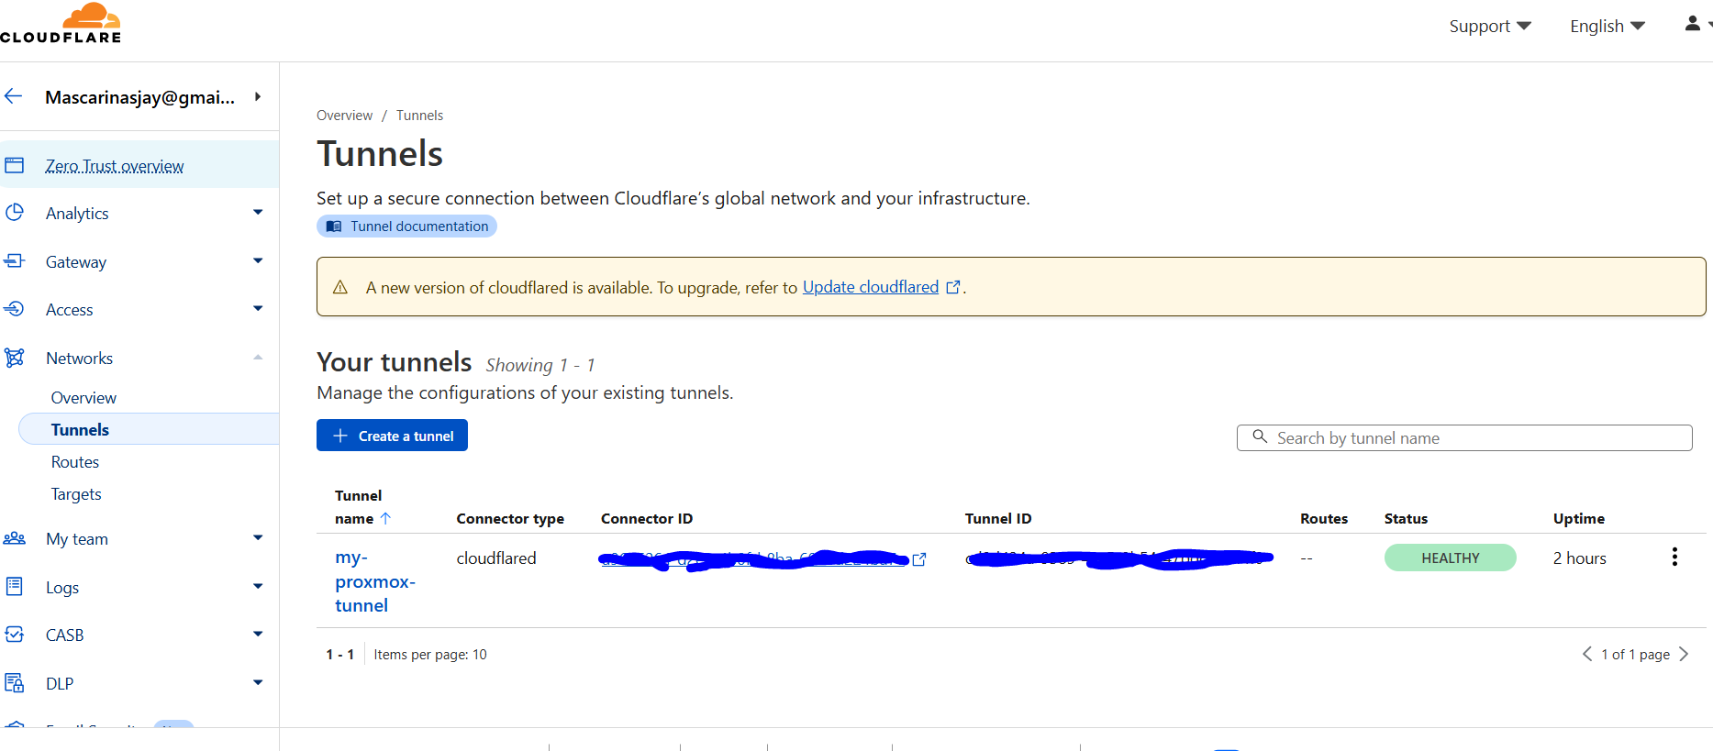Viewport: 1713px width, 751px height.
Task: Click external link icon after Update cloudflared
Action: [953, 288]
